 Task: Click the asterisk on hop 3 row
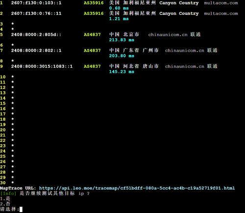pyautogui.click(x=13, y=24)
